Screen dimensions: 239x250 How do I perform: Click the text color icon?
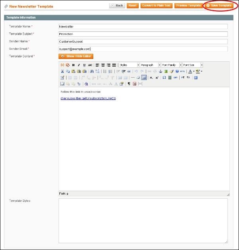tap(190, 71)
